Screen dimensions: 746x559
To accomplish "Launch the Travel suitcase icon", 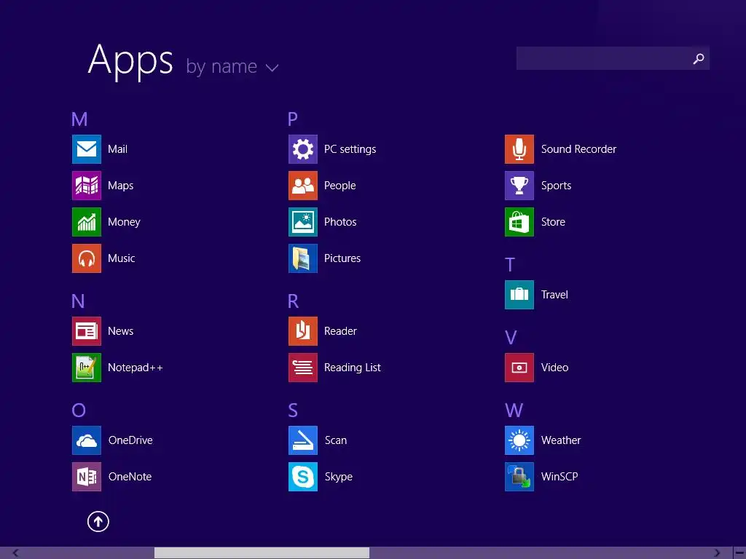I will click(519, 295).
